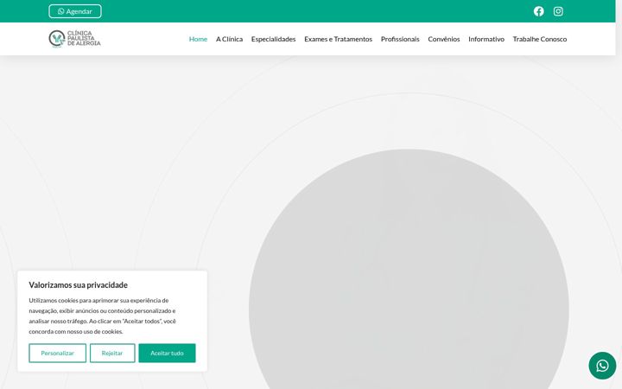Screen dimensions: 622x389
Task: Open the Informativo menu item
Action: click(x=486, y=39)
